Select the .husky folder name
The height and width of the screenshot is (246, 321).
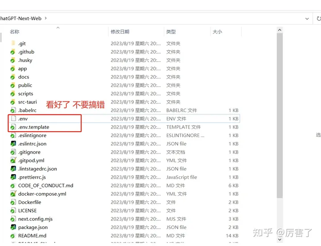pyautogui.click(x=25, y=60)
